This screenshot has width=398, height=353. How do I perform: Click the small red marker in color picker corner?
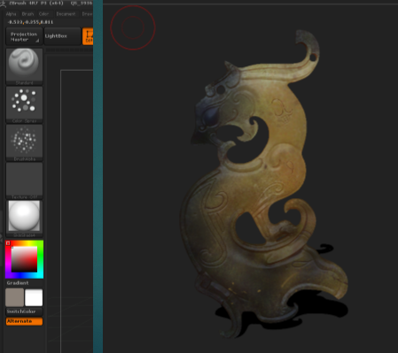coord(8,243)
